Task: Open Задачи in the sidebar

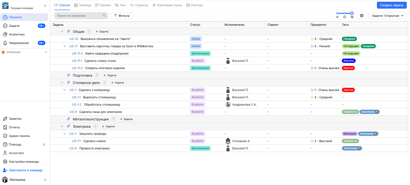Action: (24, 26)
